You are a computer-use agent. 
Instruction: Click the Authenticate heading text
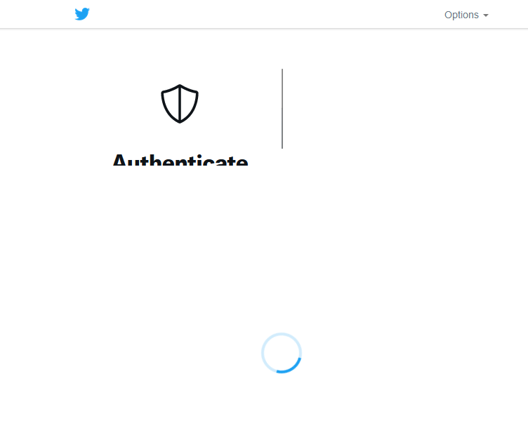[x=180, y=159]
